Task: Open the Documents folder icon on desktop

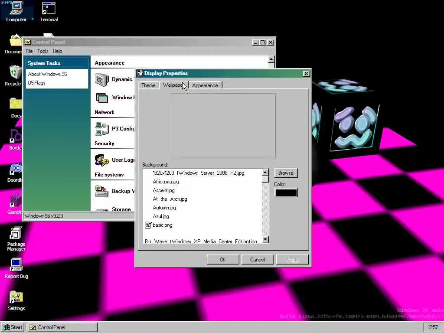Action: (16, 40)
